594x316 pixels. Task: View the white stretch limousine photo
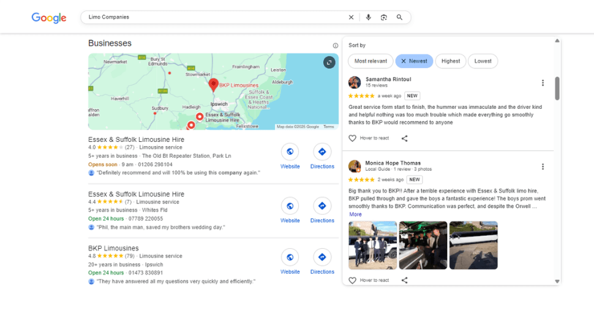click(x=473, y=245)
